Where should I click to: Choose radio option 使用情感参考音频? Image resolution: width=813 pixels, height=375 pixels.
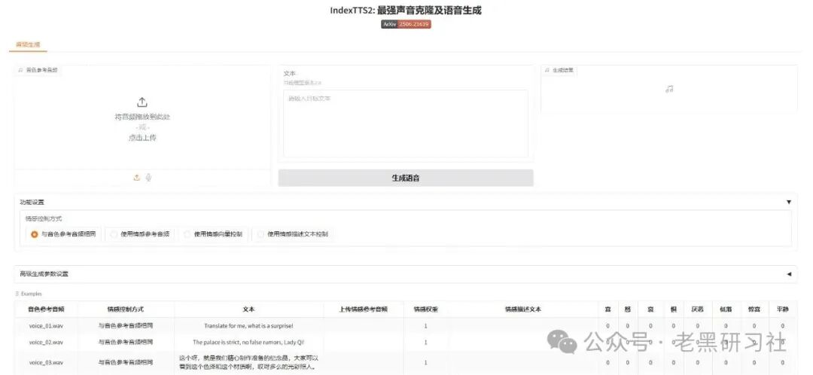(x=141, y=234)
